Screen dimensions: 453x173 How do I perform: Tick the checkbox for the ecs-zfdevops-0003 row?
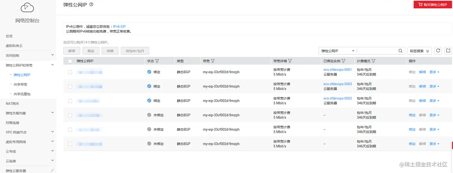[70, 86]
